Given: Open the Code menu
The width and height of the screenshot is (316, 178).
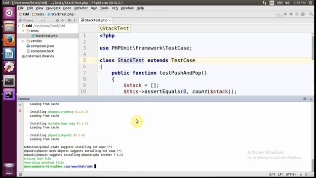Looking at the screenshot, I should click(67, 8).
